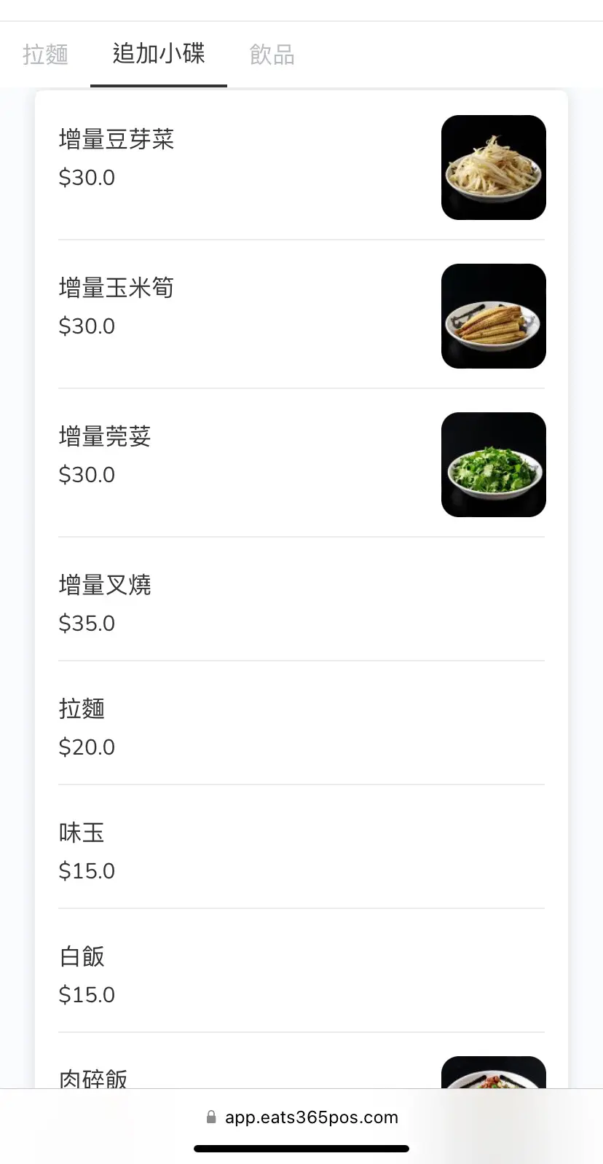Select the 追加小碟 tab
Screen dimensions: 603x1164
(x=159, y=54)
